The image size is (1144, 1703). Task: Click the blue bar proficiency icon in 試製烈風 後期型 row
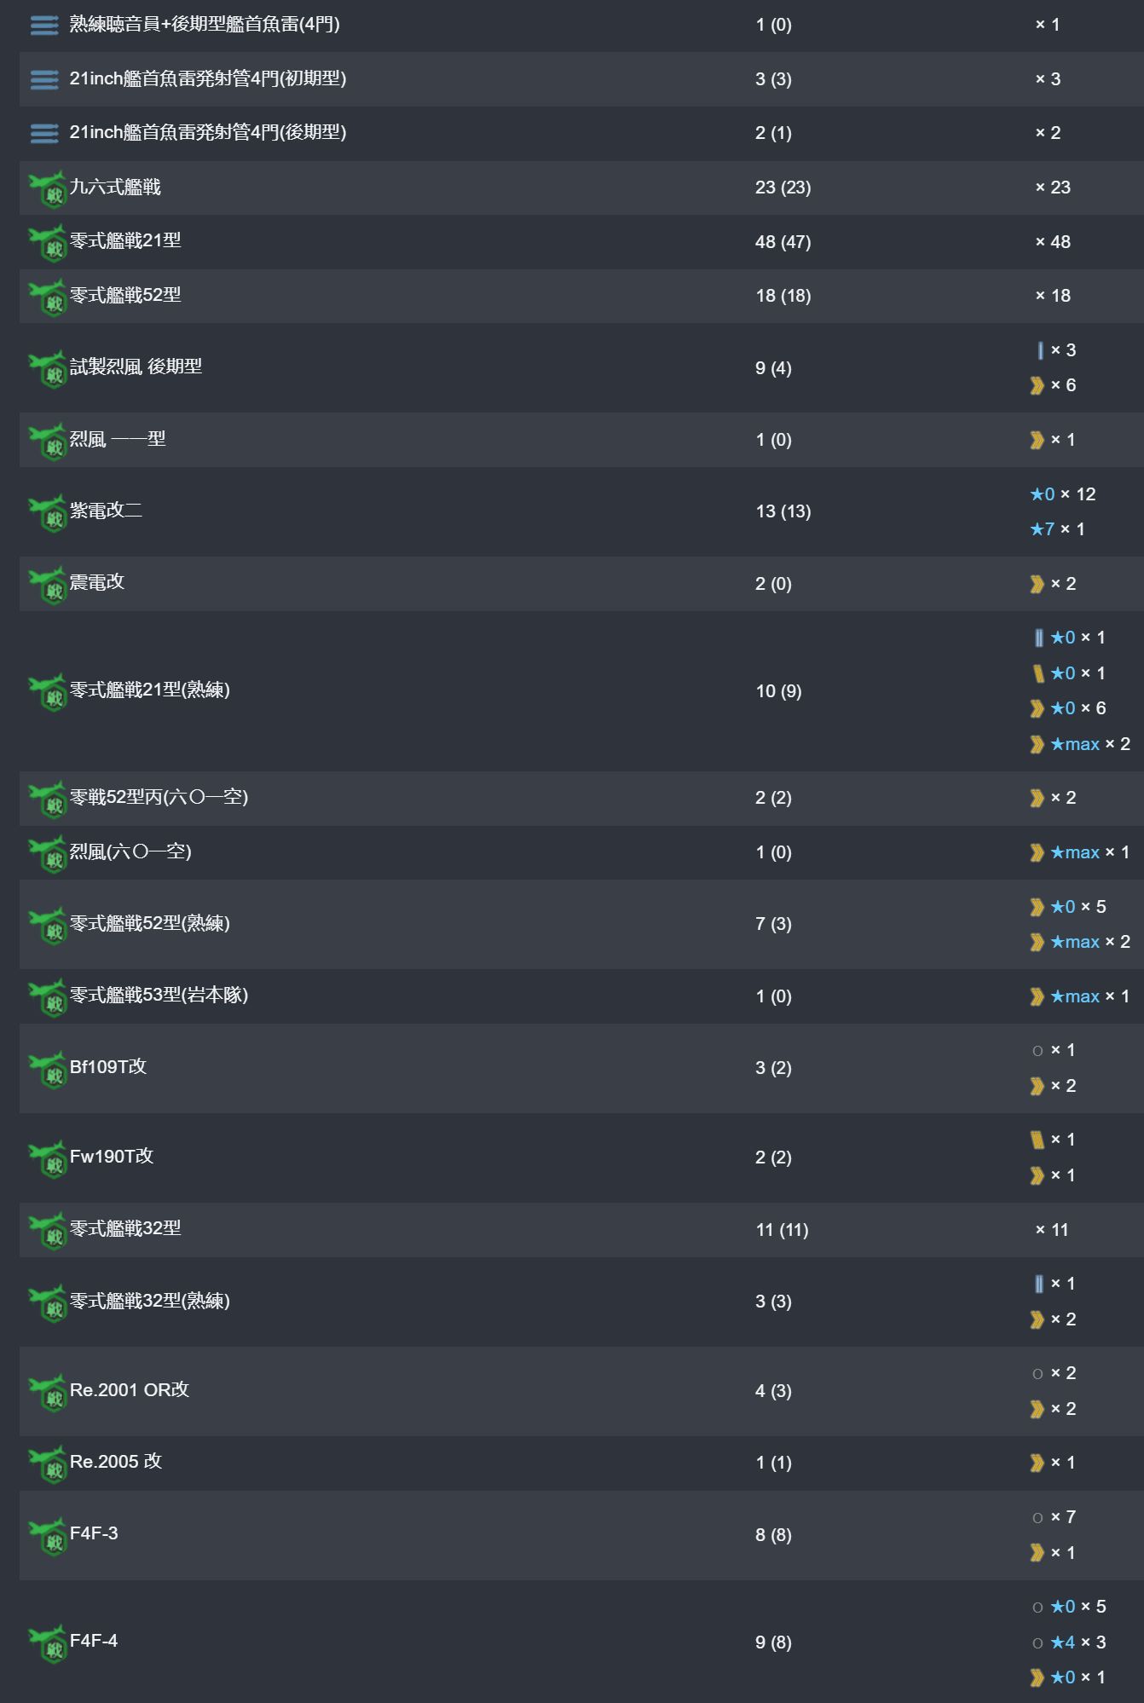pos(1040,350)
